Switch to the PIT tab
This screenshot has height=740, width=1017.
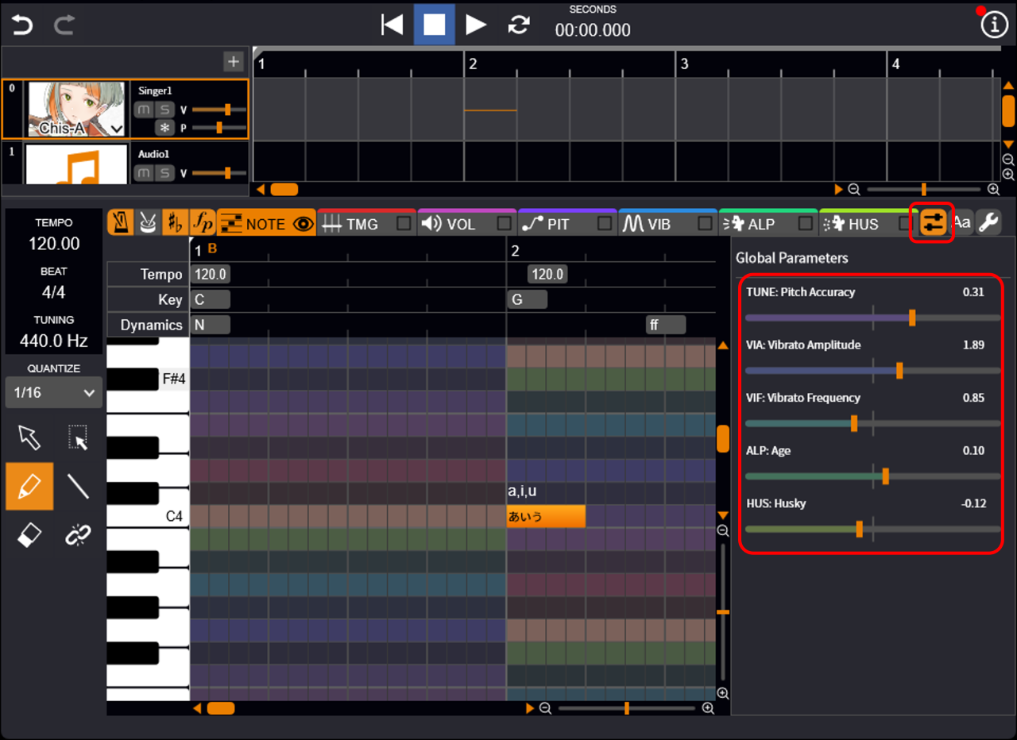tap(558, 224)
